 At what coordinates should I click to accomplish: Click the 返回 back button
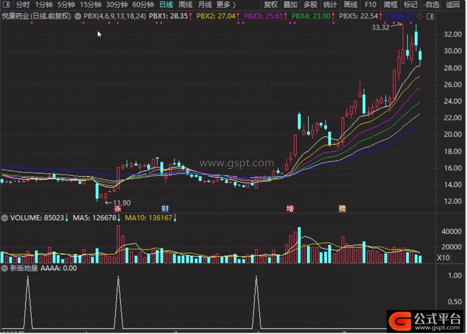453,5
